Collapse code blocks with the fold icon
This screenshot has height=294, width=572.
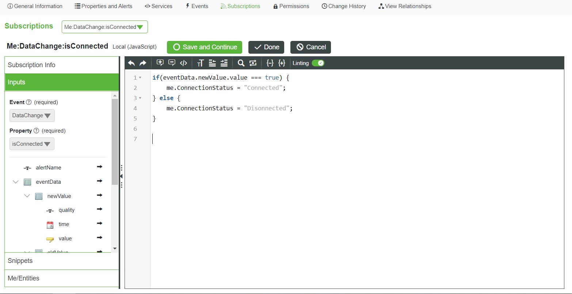270,63
